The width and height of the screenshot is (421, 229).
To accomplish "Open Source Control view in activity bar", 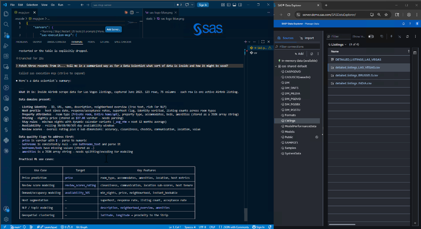I will pyautogui.click(x=6, y=35).
